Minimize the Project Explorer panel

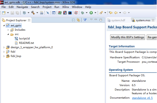coord(96,20)
